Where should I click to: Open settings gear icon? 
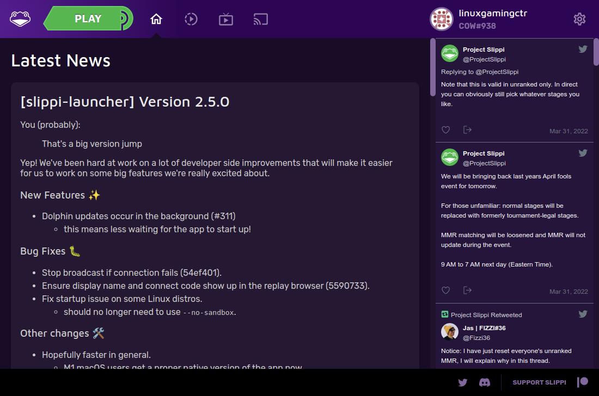click(x=579, y=19)
